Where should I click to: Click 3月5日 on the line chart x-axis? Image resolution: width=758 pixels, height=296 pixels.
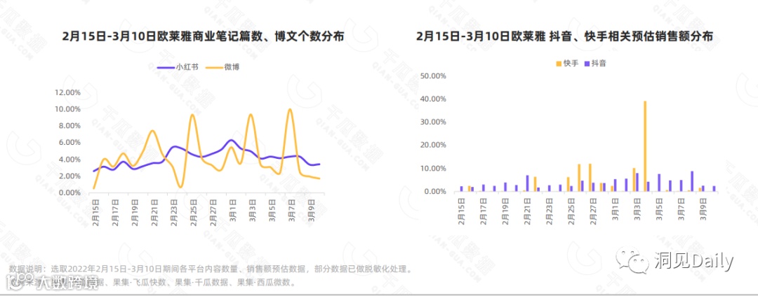(x=272, y=210)
